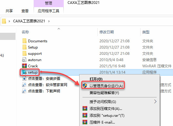Click the Crack WinRAR archive icon
Image resolution: width=173 pixels, height=126 pixels.
(x=24, y=66)
